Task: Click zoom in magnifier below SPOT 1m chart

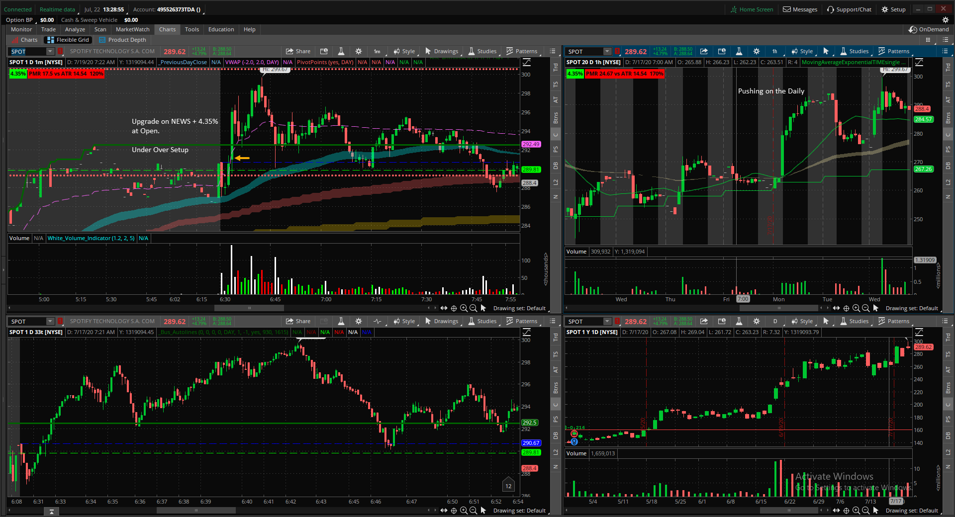Action: click(x=464, y=308)
